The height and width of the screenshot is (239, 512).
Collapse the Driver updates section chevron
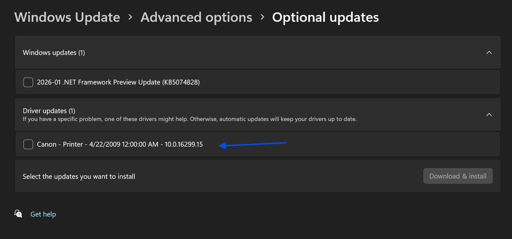[489, 115]
